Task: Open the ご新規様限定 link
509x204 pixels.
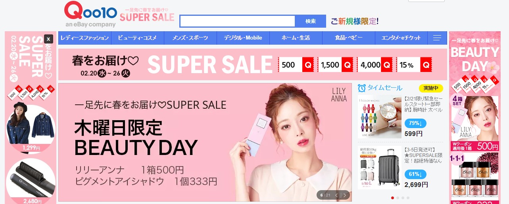Action: pyautogui.click(x=355, y=21)
